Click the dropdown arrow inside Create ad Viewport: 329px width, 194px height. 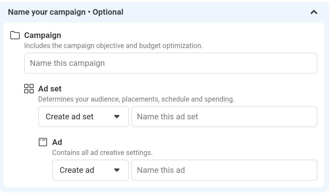[117, 170]
